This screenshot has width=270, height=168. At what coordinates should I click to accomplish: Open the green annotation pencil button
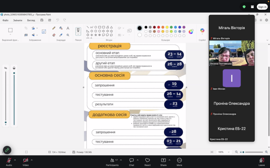[x=7, y=150]
